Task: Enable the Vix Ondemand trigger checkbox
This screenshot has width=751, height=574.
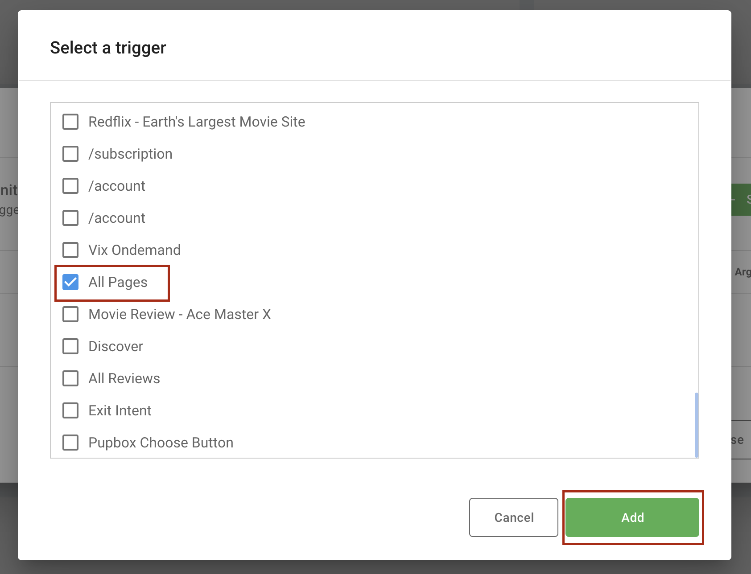Action: point(70,250)
